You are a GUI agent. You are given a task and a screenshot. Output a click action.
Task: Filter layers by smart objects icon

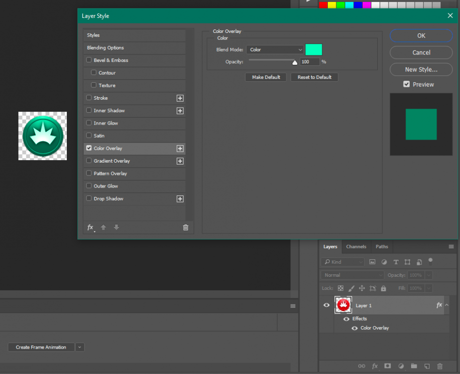419,262
